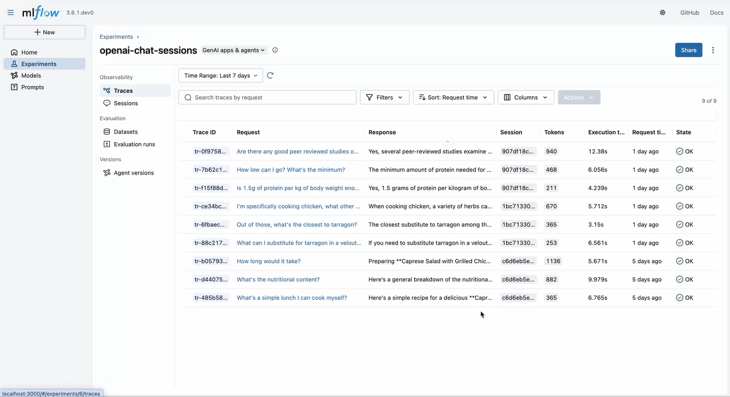Open Datasets under Evaluation
730x397 pixels.
click(x=125, y=132)
